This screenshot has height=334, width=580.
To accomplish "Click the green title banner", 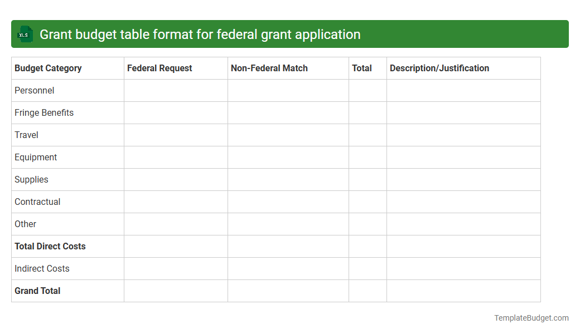I will [290, 34].
